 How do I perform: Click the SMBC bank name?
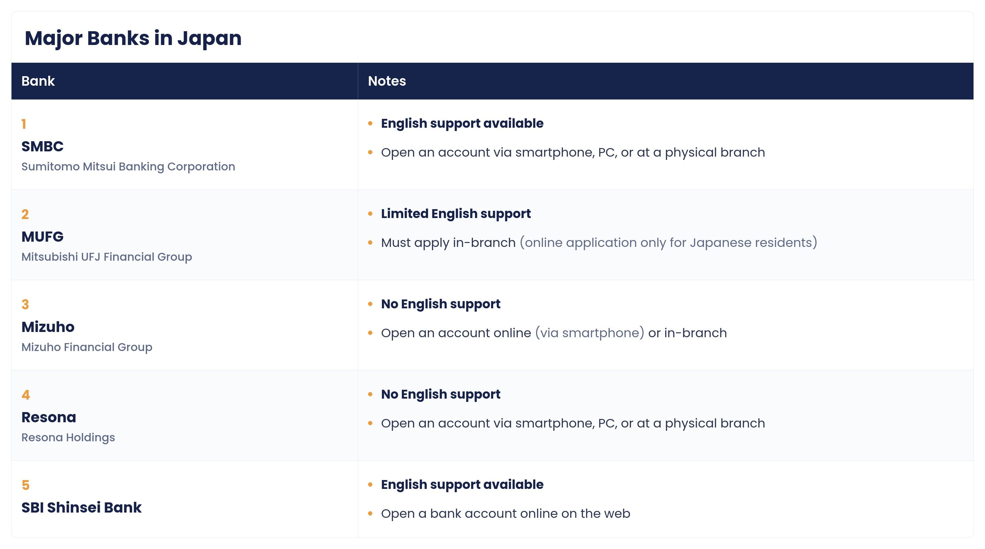coord(42,146)
